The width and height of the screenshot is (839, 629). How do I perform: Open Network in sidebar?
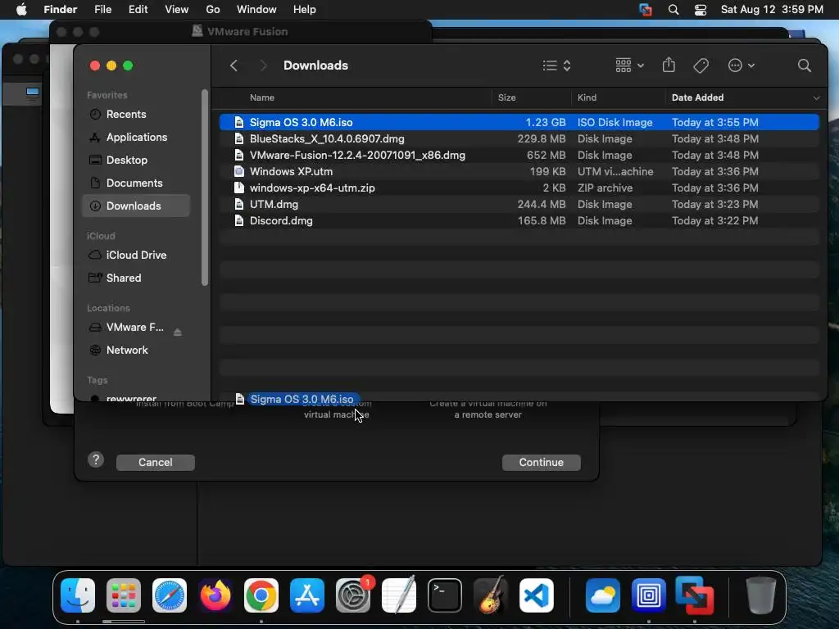(x=137, y=351)
